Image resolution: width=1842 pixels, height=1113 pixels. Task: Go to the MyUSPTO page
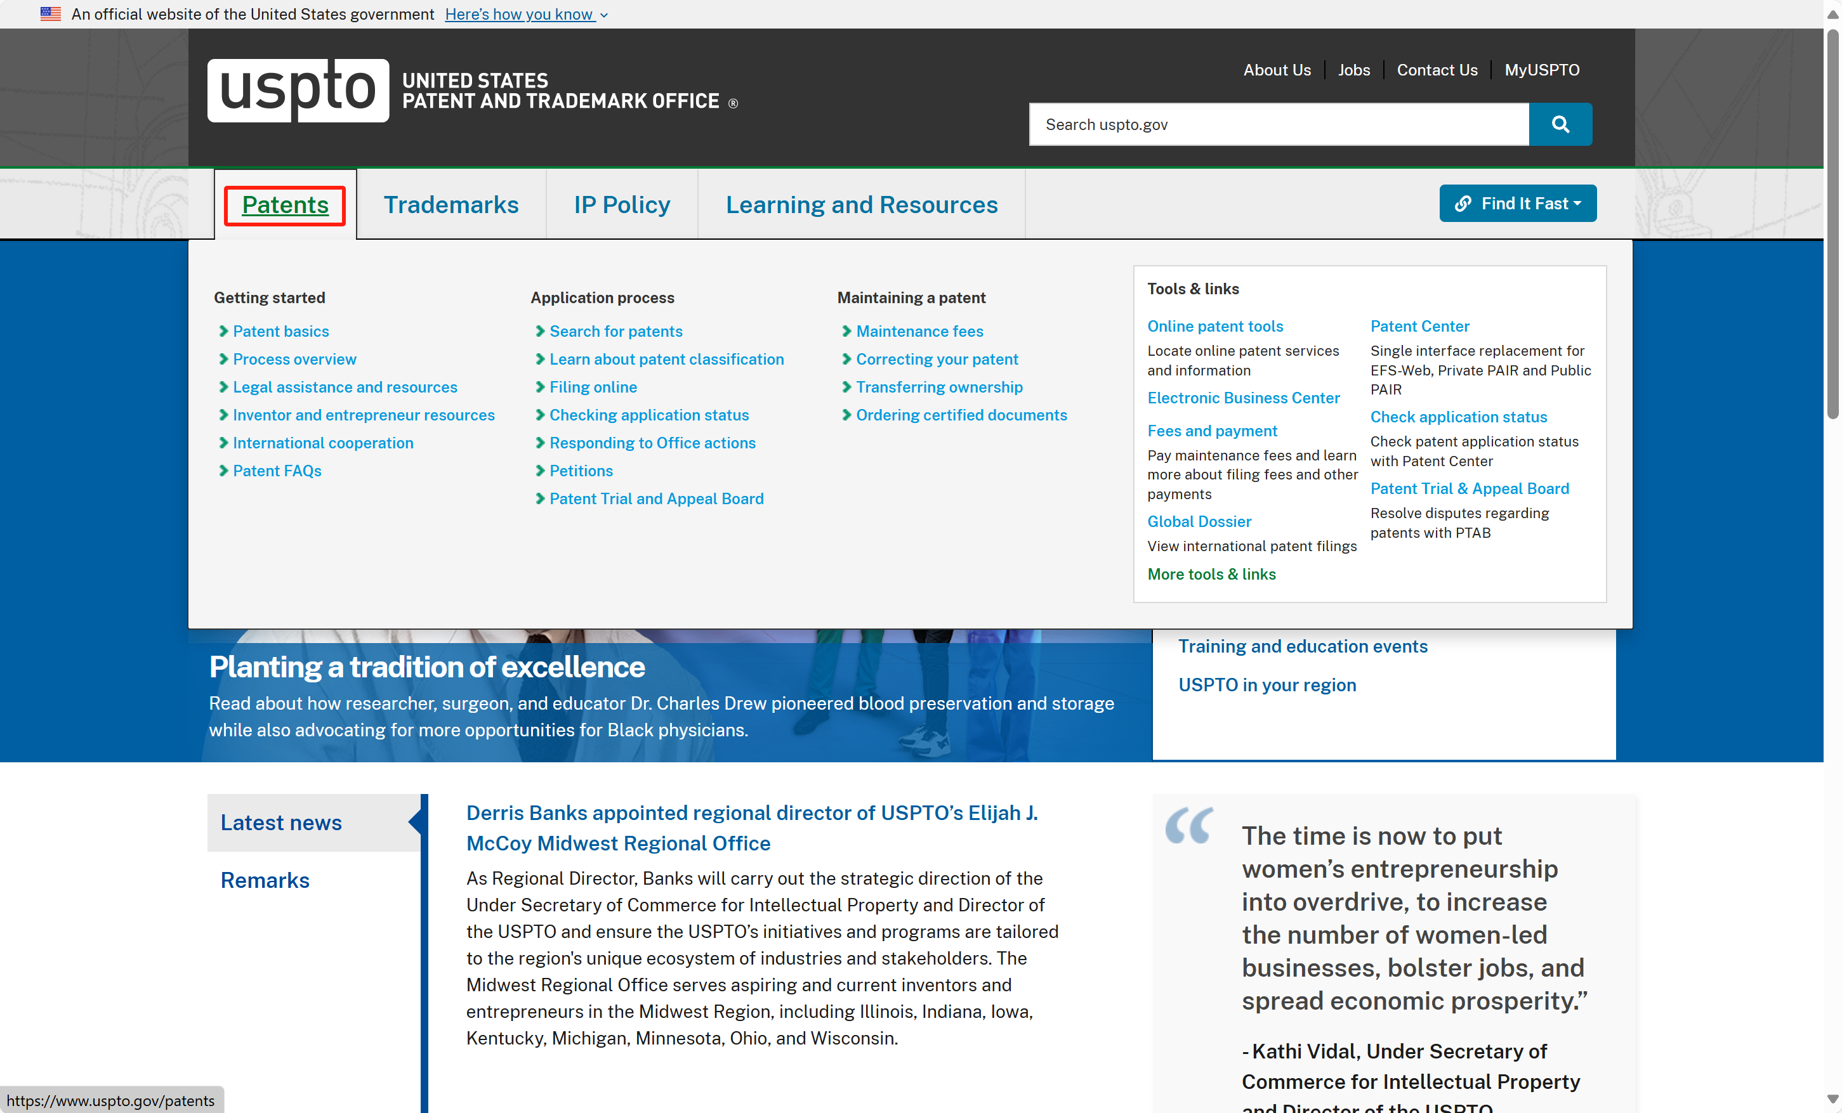(1541, 70)
